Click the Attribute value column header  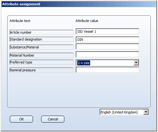pyautogui.click(x=87, y=21)
